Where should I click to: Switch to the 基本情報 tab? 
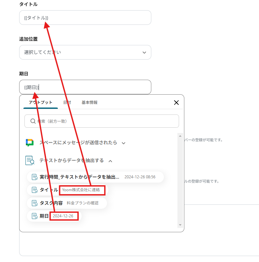90,103
